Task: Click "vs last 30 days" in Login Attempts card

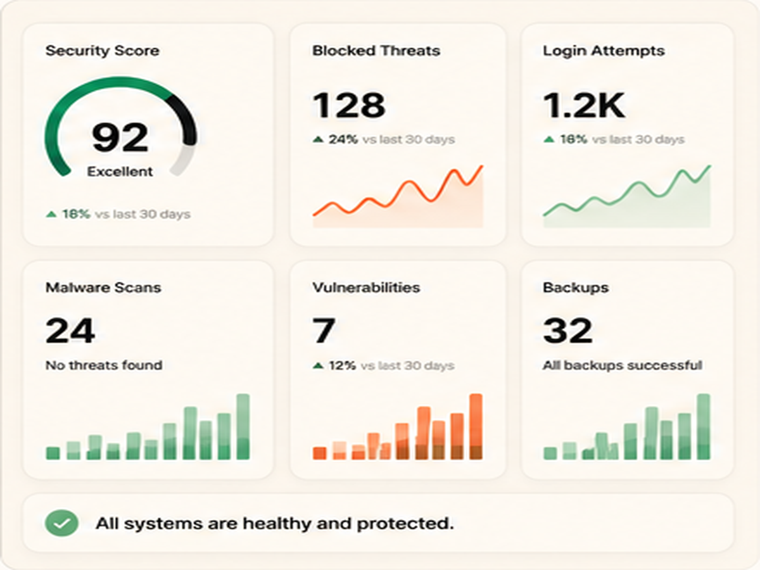Action: click(638, 140)
